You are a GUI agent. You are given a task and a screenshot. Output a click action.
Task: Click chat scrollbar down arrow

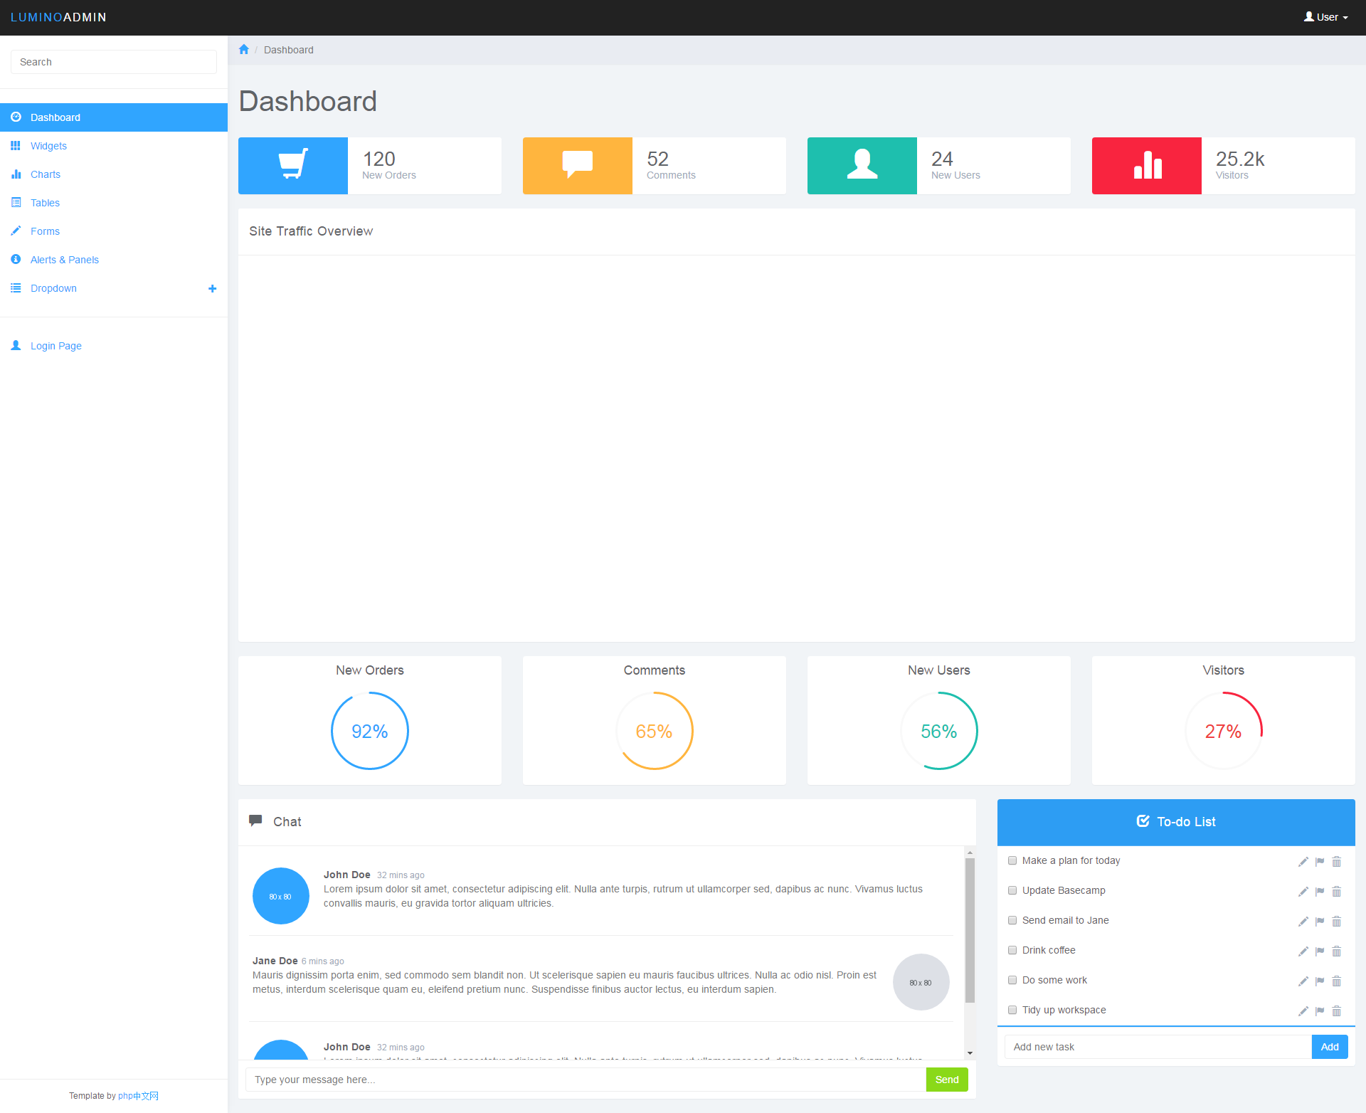970,1053
